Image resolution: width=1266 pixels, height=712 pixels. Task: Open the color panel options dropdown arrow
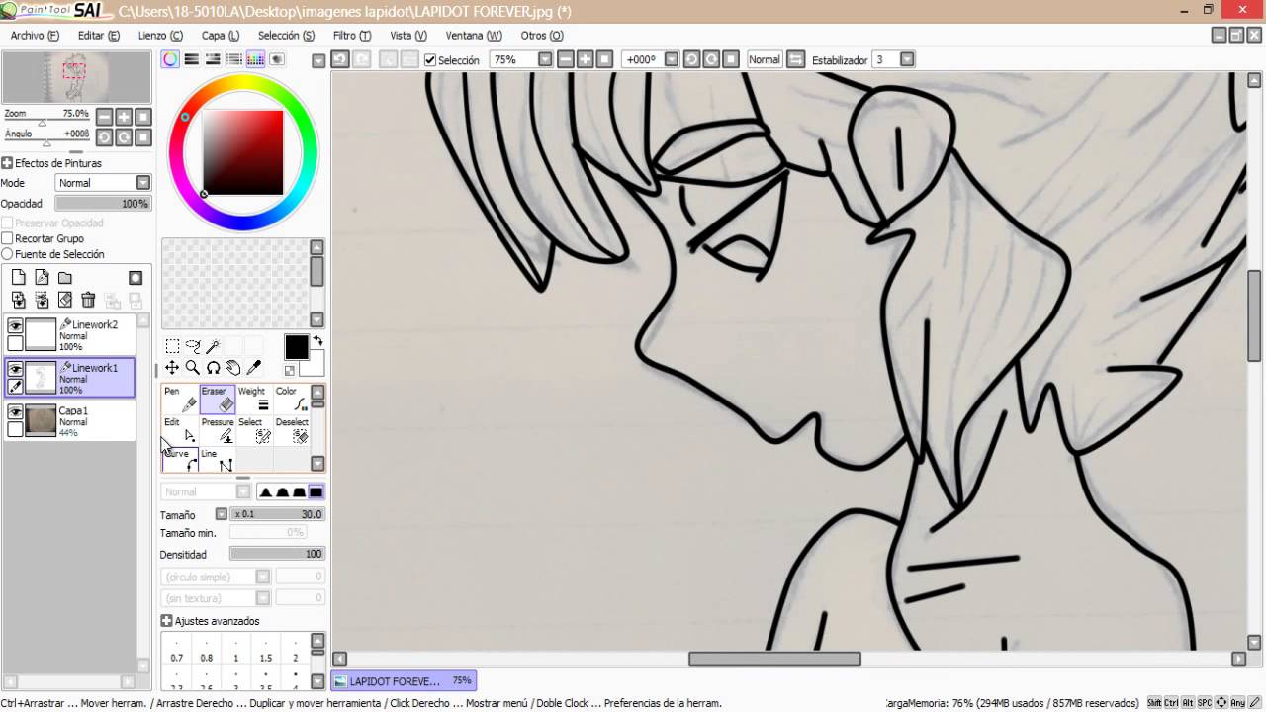click(x=318, y=60)
